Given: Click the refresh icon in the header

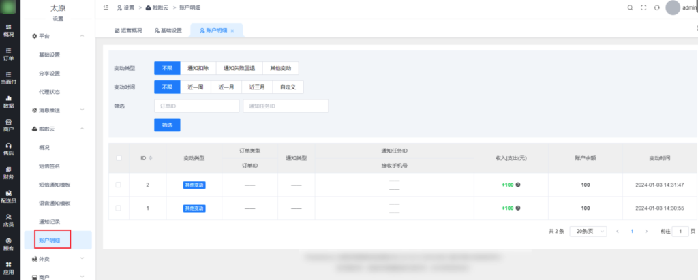Looking at the screenshot, I should click(656, 7).
